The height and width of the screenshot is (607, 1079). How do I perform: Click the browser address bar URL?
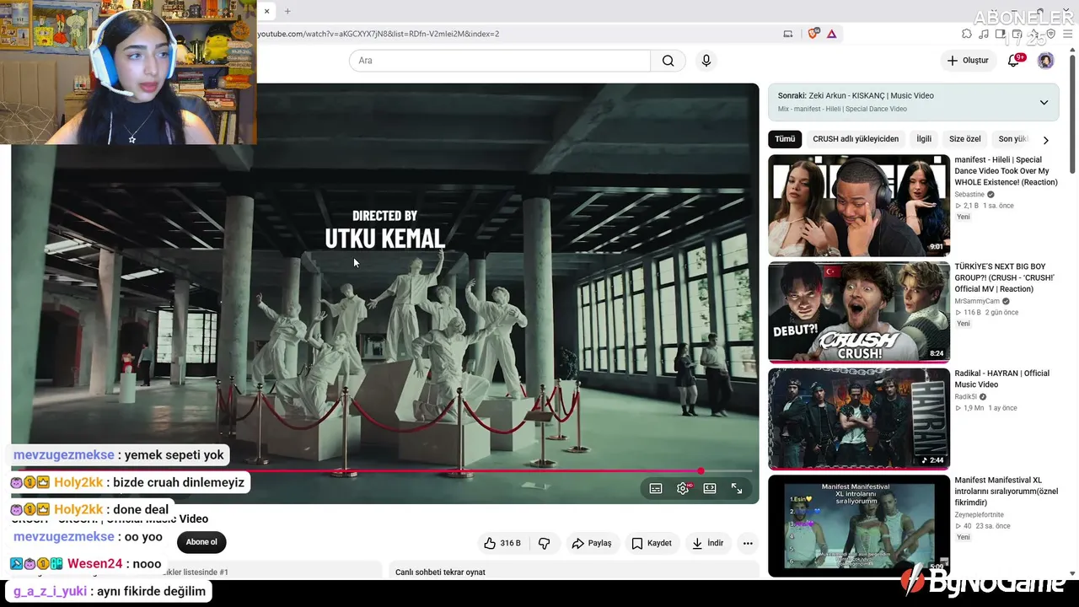coord(378,34)
